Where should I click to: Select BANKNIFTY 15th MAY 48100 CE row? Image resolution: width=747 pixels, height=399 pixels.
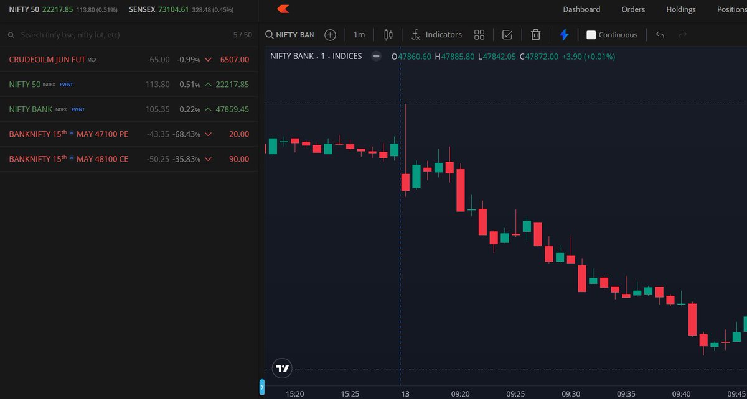[129, 159]
